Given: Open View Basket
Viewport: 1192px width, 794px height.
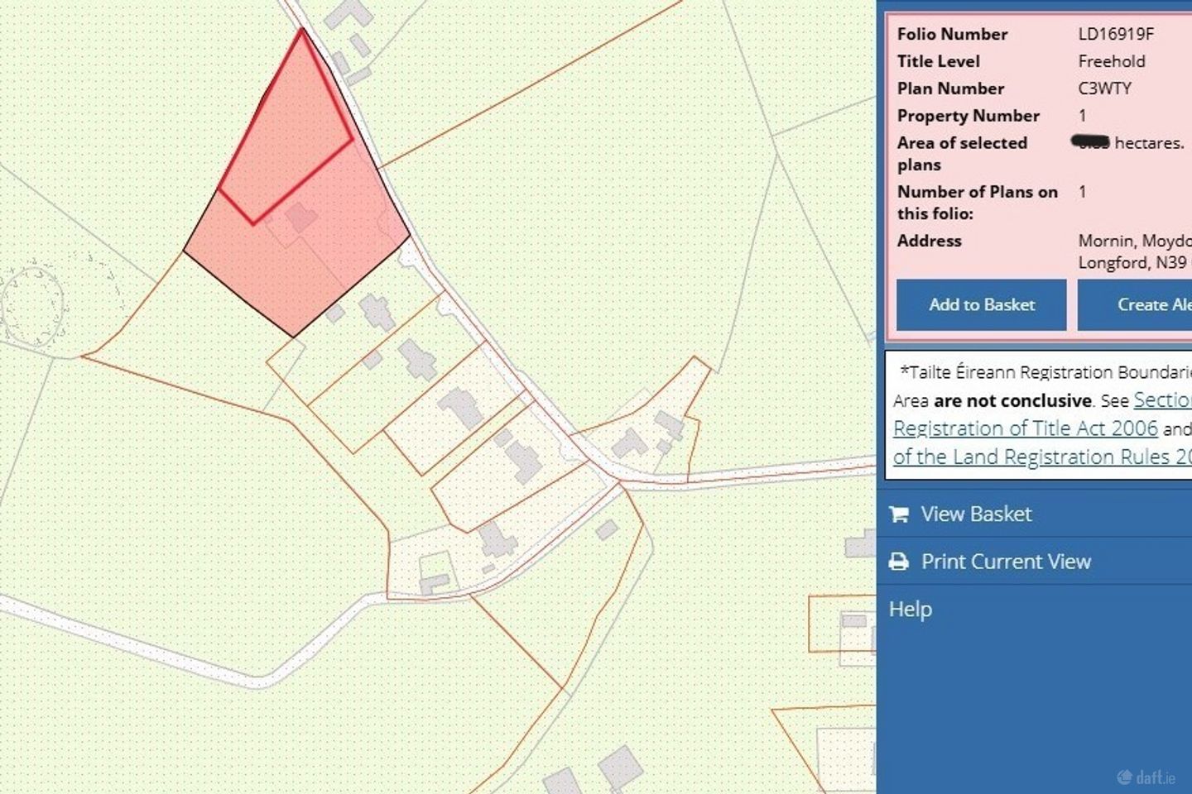Looking at the screenshot, I should pyautogui.click(x=977, y=514).
